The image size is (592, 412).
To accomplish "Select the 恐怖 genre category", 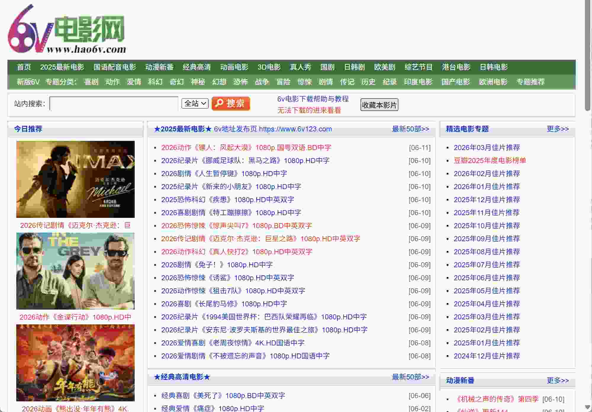I will 240,82.
